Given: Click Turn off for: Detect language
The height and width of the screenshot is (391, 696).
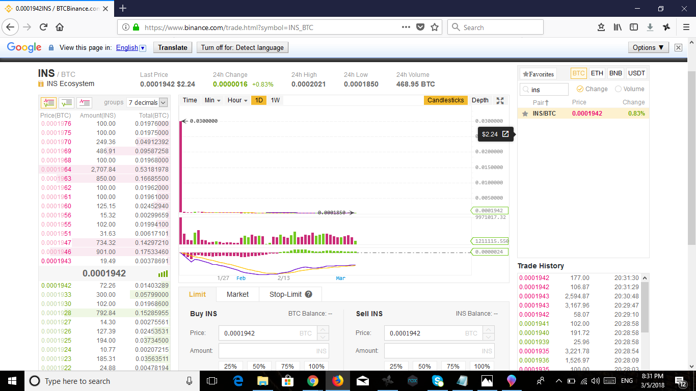Looking at the screenshot, I should pyautogui.click(x=243, y=47).
